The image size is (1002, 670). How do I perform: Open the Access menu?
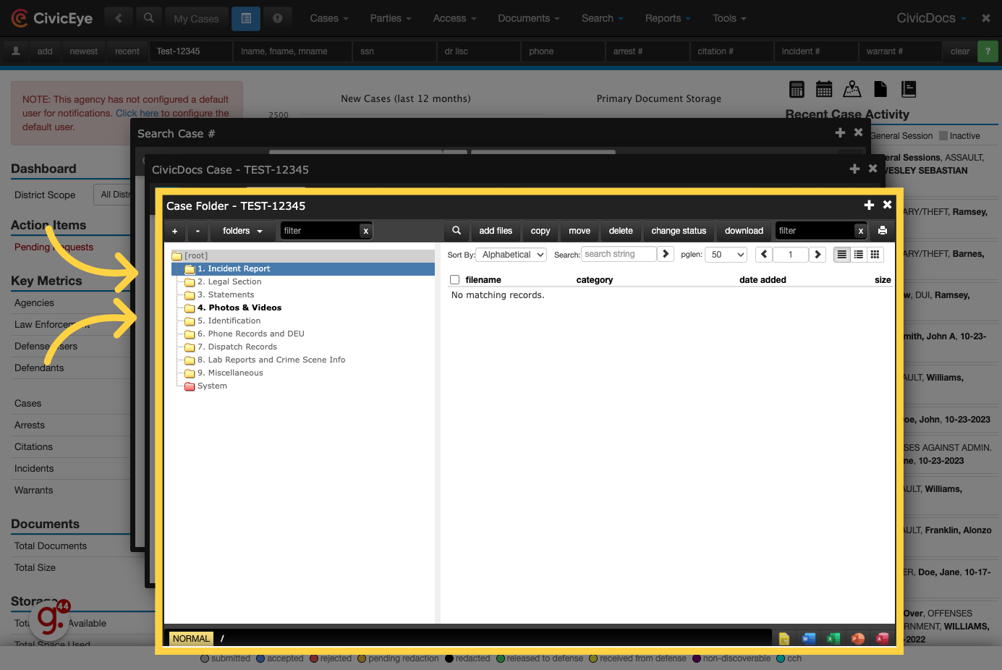[455, 18]
